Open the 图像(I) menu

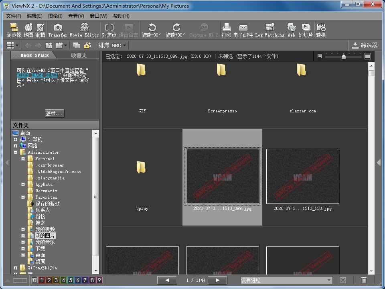(55, 16)
